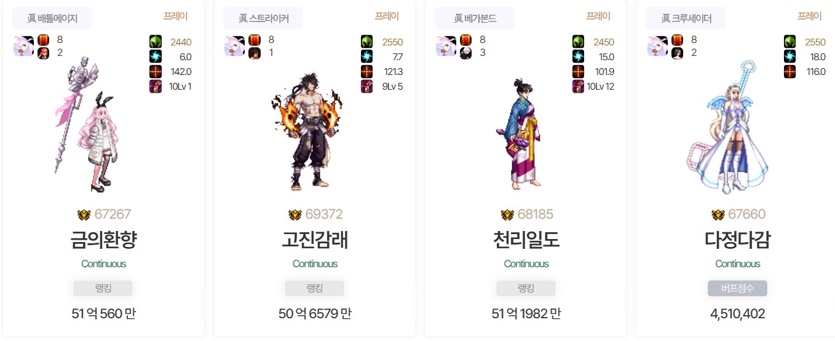
Task: Click the red crosshair icon beside 142.0
Action: coord(156,71)
